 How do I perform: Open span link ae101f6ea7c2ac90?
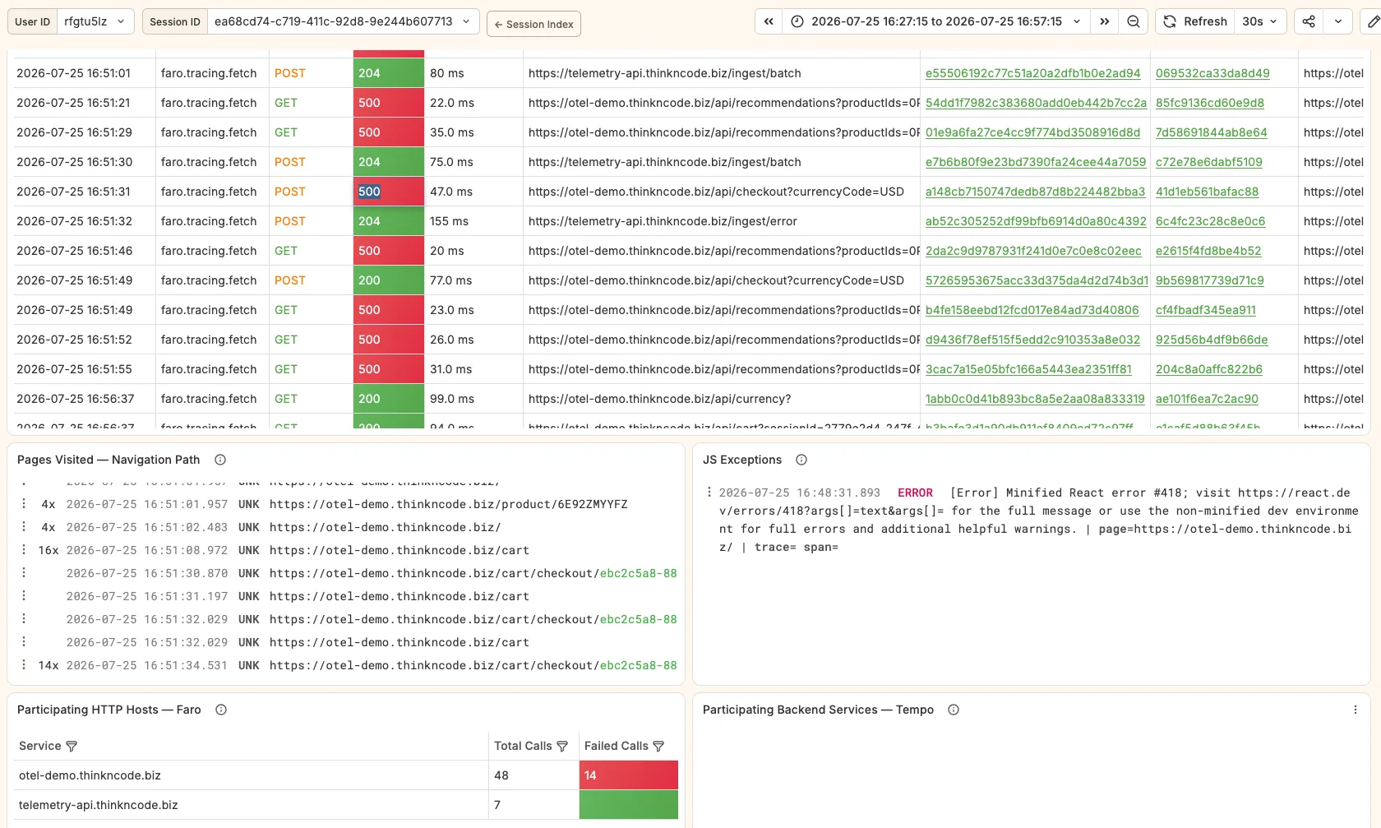[1207, 399]
